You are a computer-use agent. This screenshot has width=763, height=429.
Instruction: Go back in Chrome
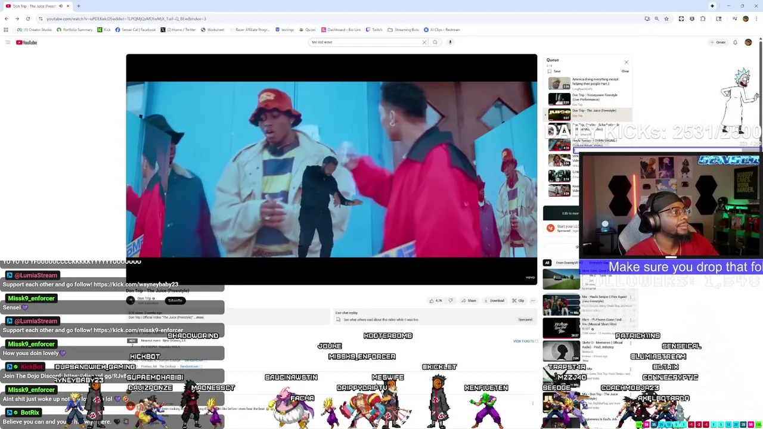click(6, 18)
